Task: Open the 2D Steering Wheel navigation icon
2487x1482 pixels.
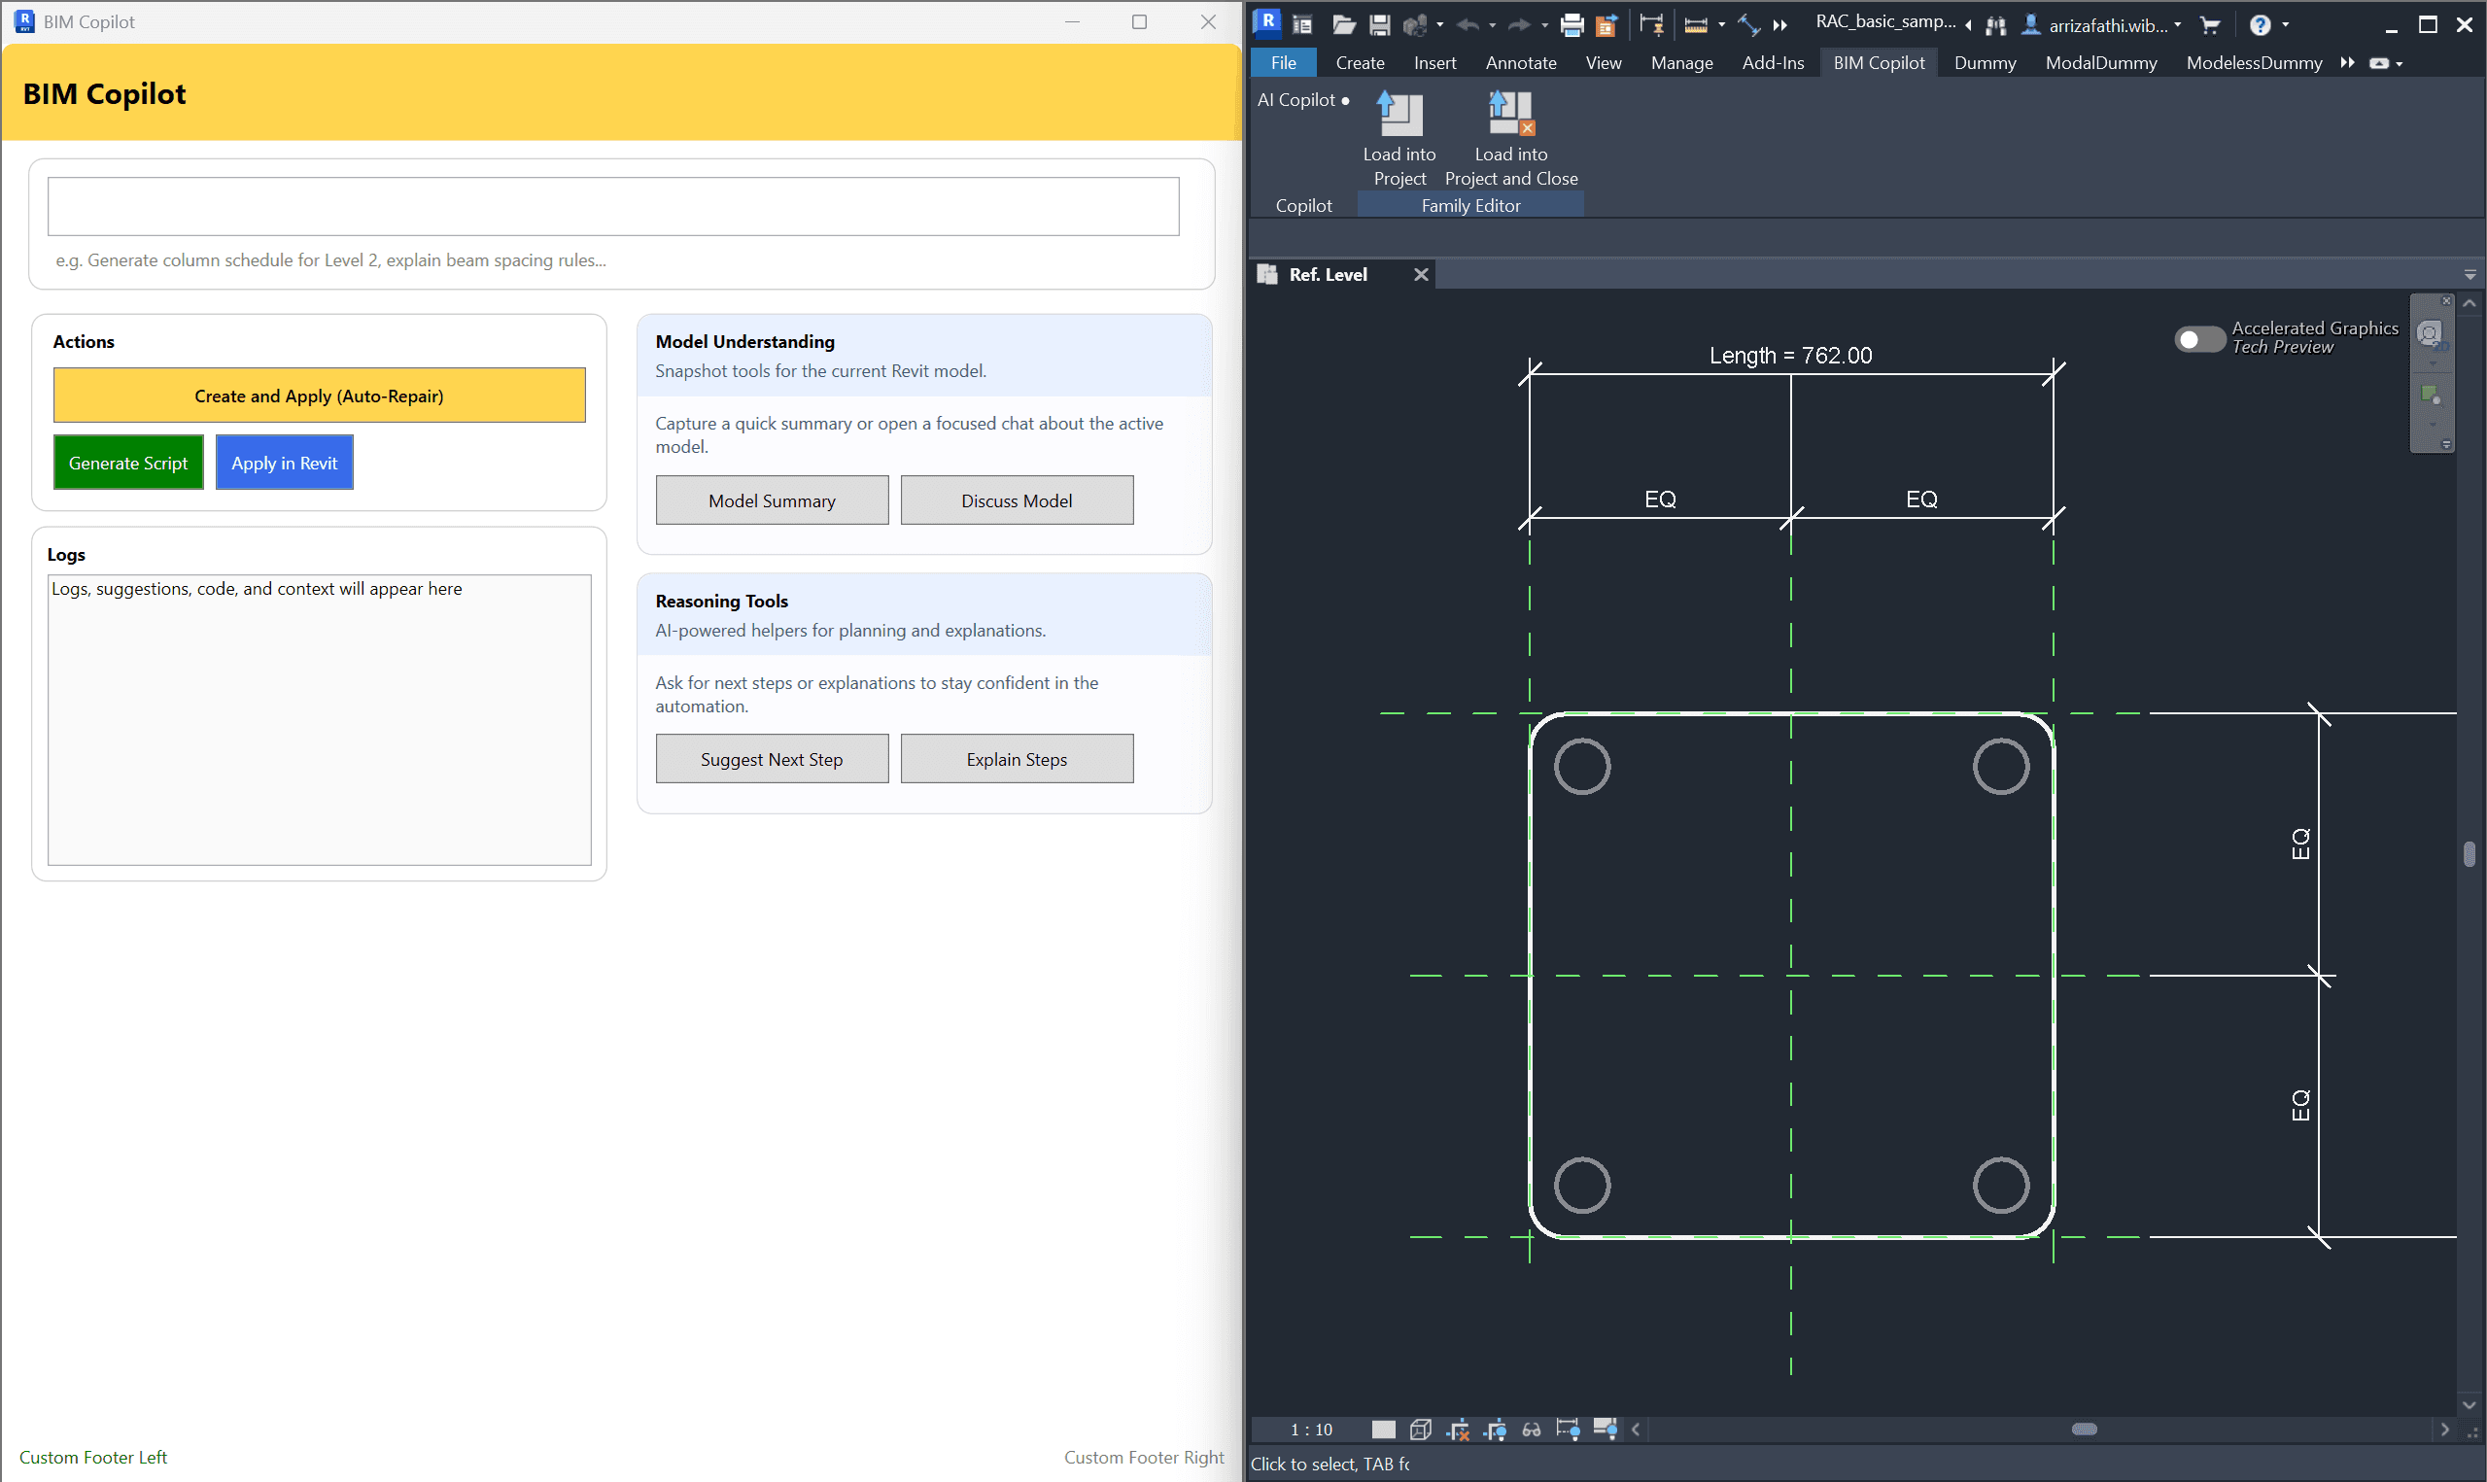Action: (x=2430, y=333)
